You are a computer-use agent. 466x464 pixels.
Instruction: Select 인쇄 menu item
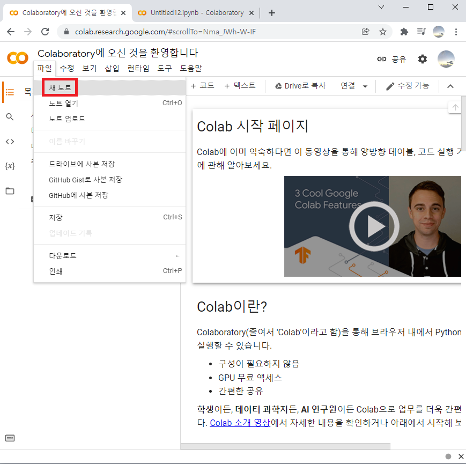(x=110, y=271)
